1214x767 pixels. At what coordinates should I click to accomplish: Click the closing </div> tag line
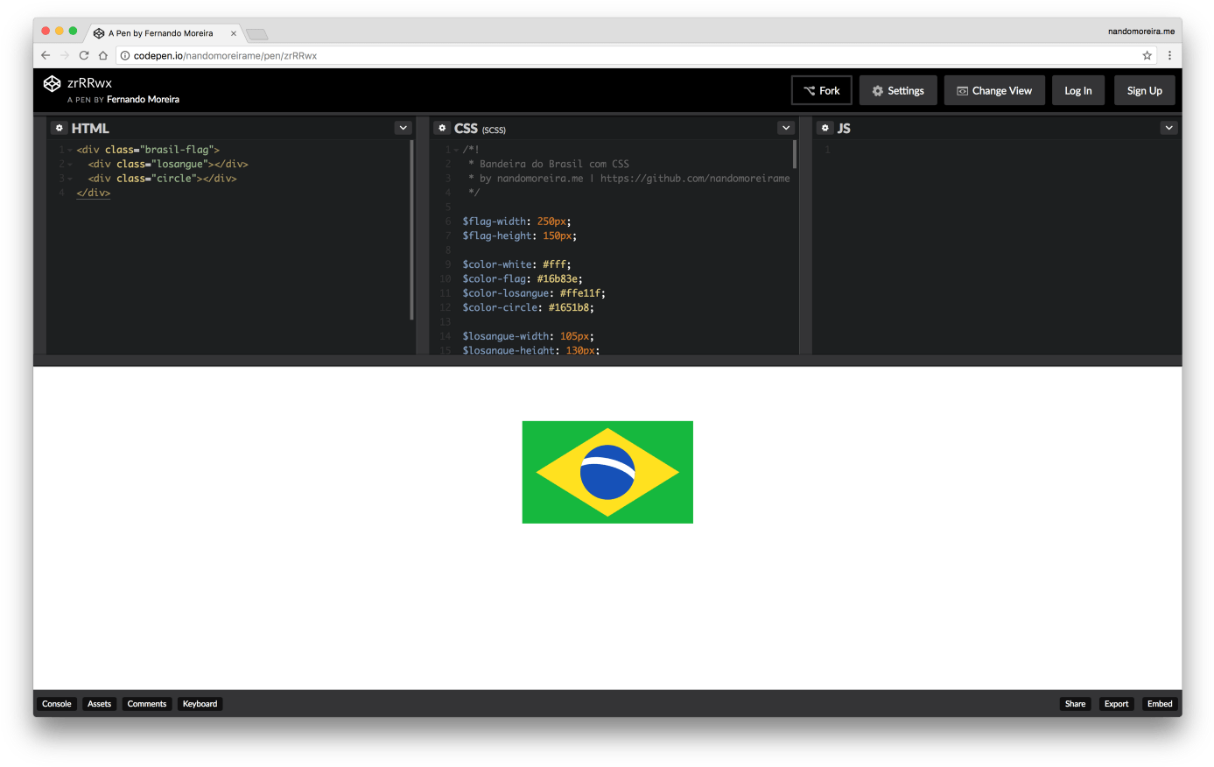pyautogui.click(x=94, y=193)
